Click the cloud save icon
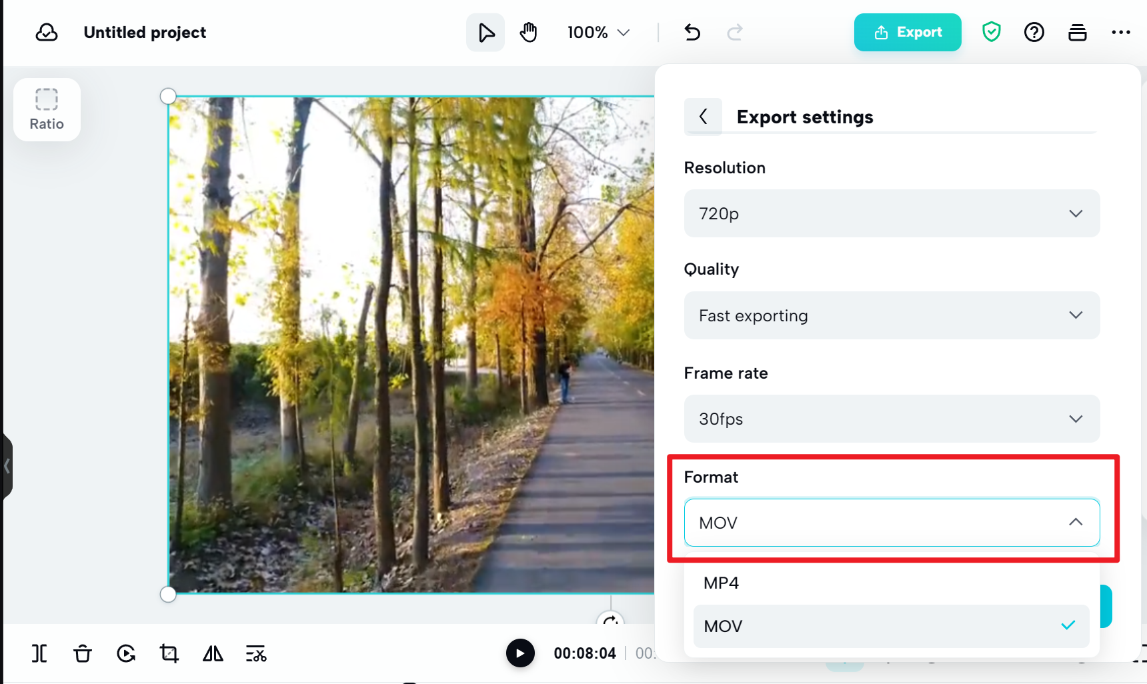 click(46, 31)
